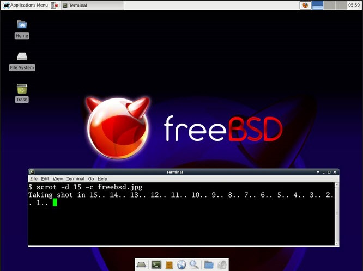The width and height of the screenshot is (363, 271).
Task: Open the View menu in Terminal
Action: (x=57, y=178)
